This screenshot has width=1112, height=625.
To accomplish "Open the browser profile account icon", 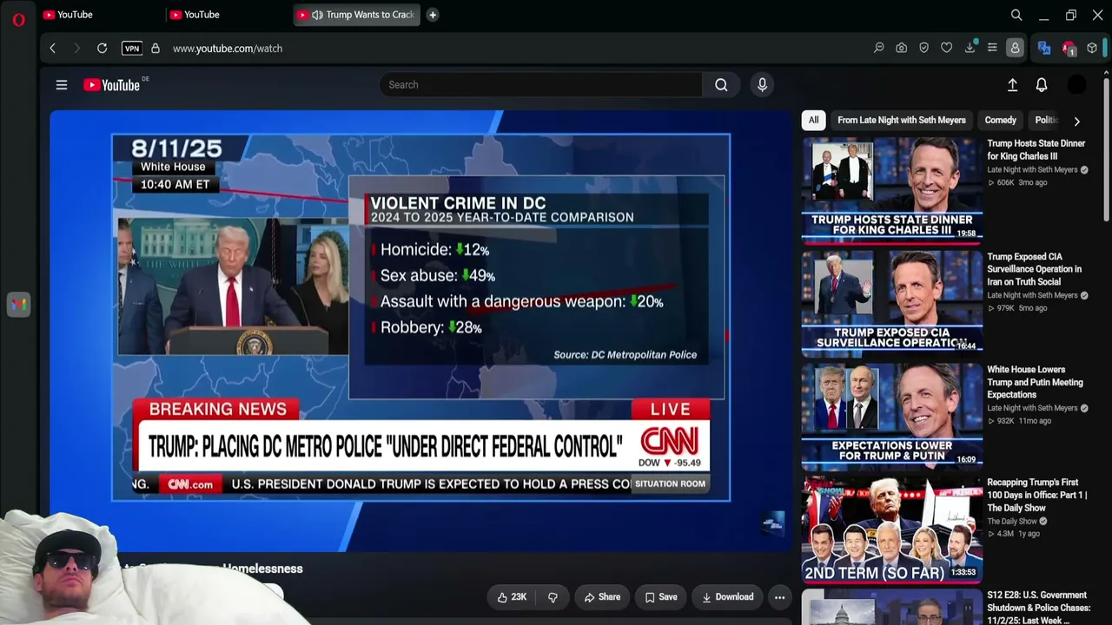I will coord(1015,49).
